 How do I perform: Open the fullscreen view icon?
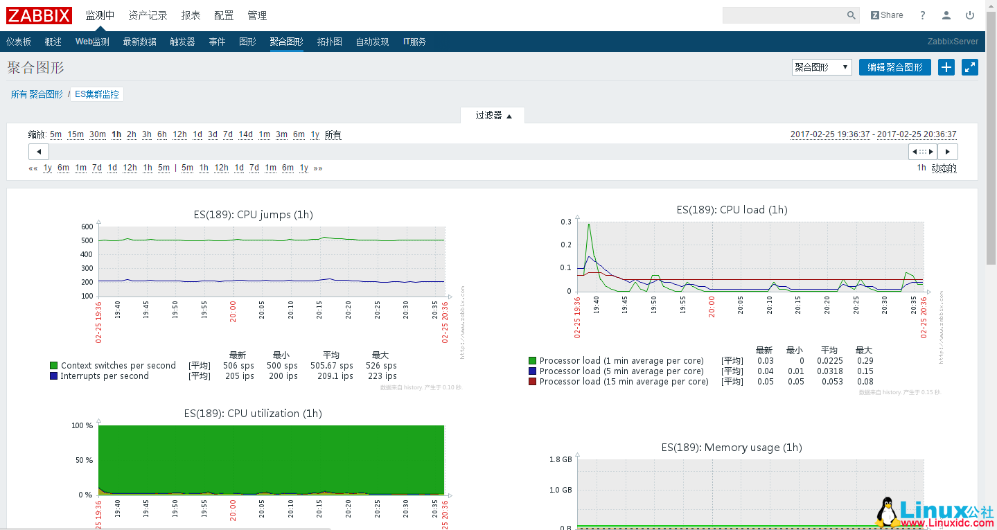[969, 67]
